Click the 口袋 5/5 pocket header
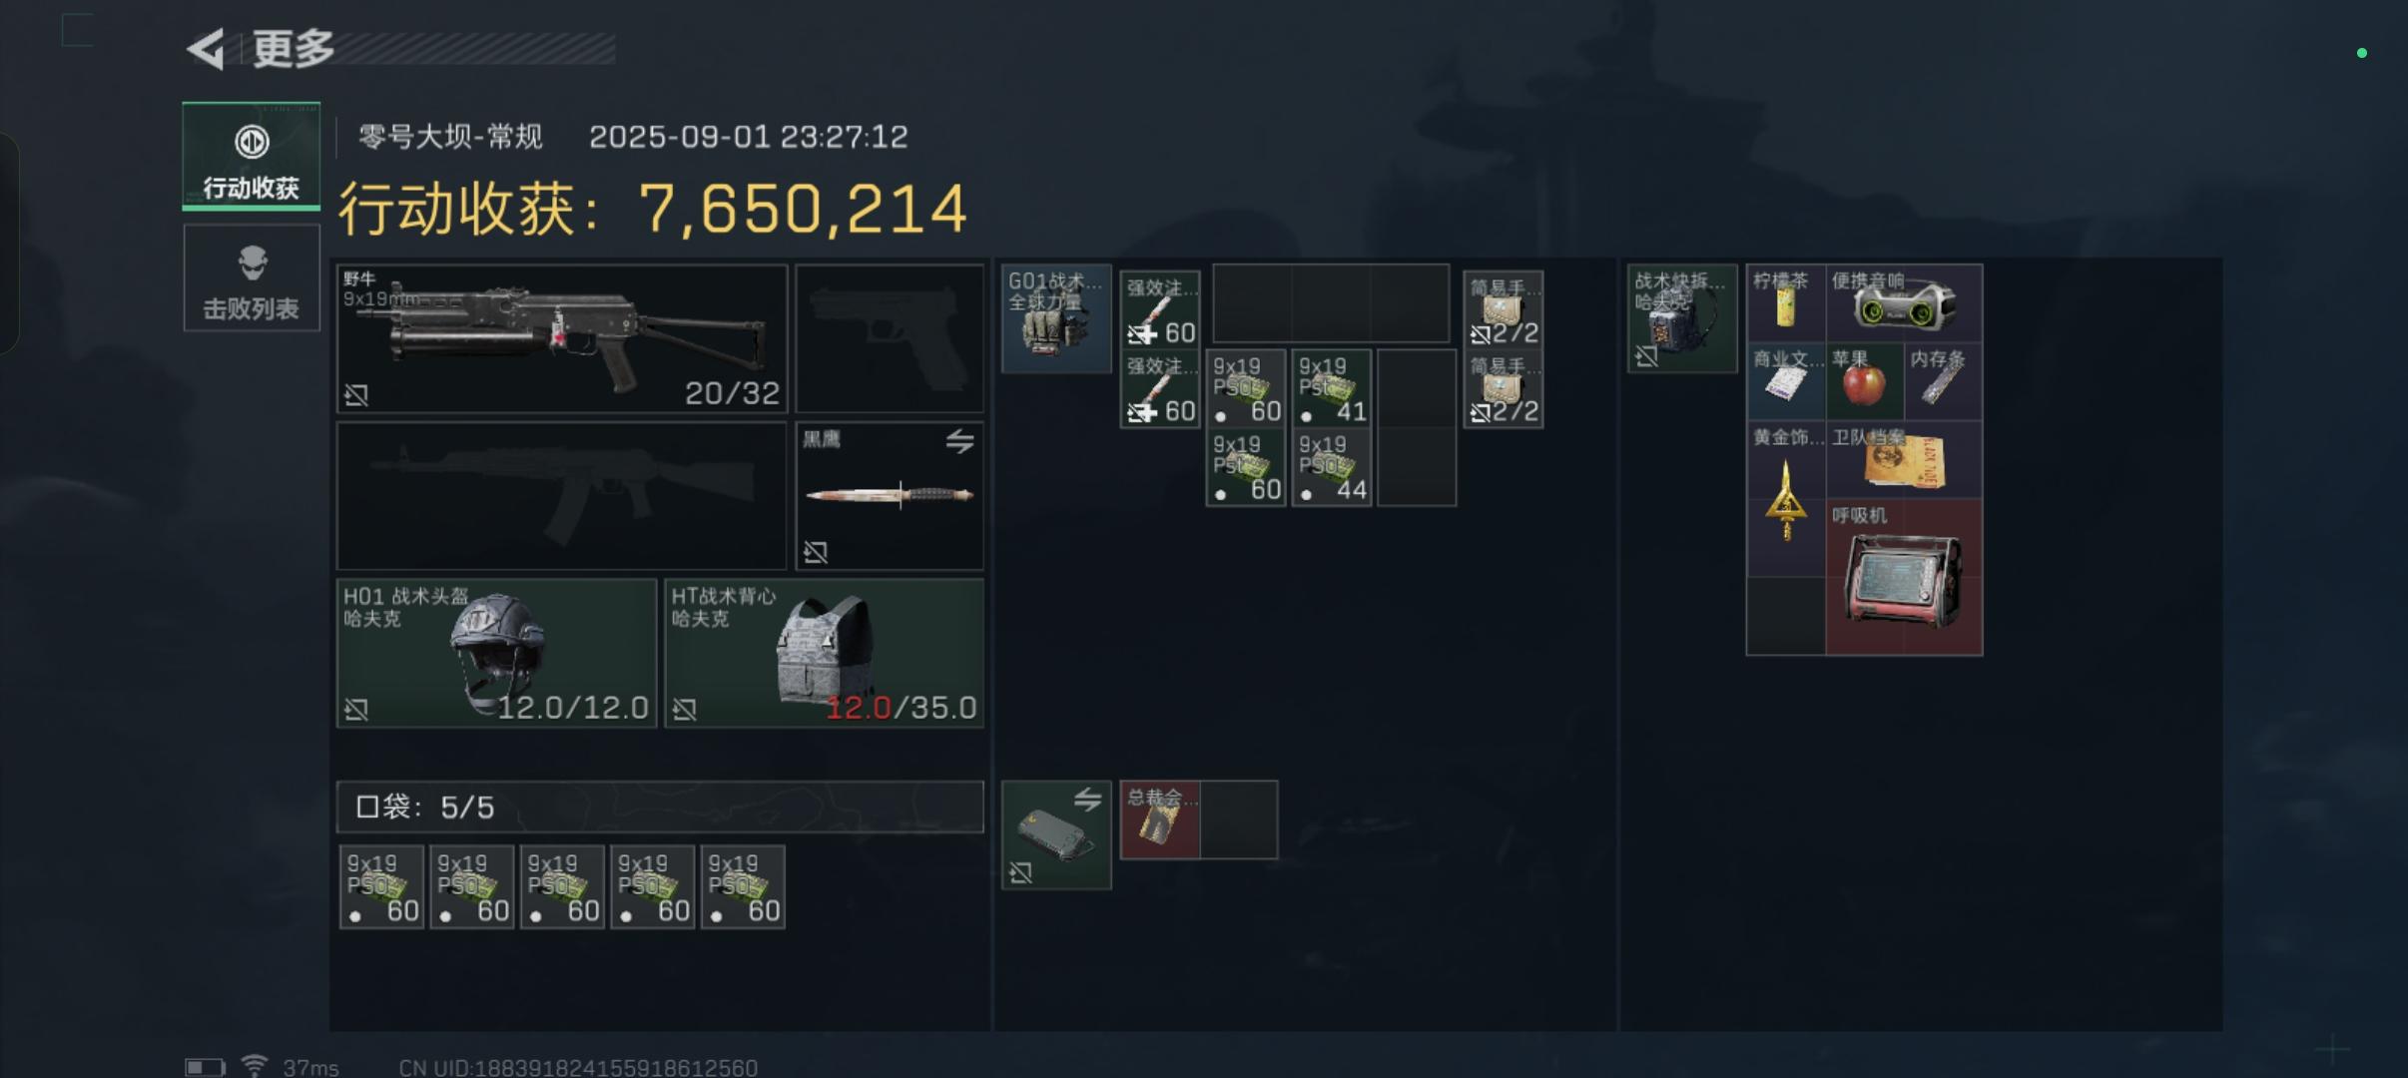The image size is (2408, 1078). [x=660, y=807]
